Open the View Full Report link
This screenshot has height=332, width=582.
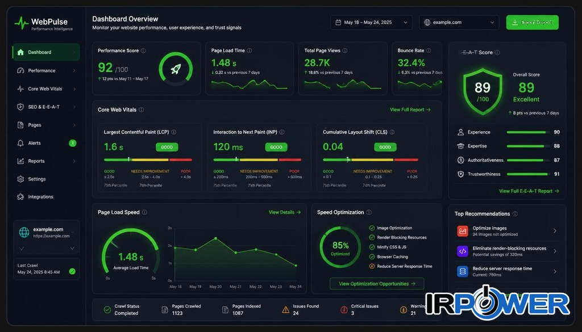[410, 110]
